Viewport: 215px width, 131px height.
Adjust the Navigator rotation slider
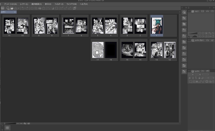pyautogui.click(x=193, y=37)
